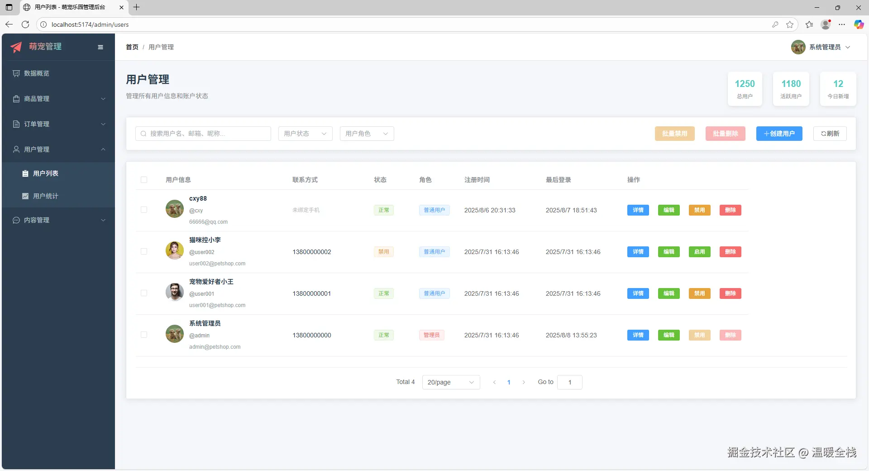Toggle the select-all header checkbox

click(x=144, y=180)
